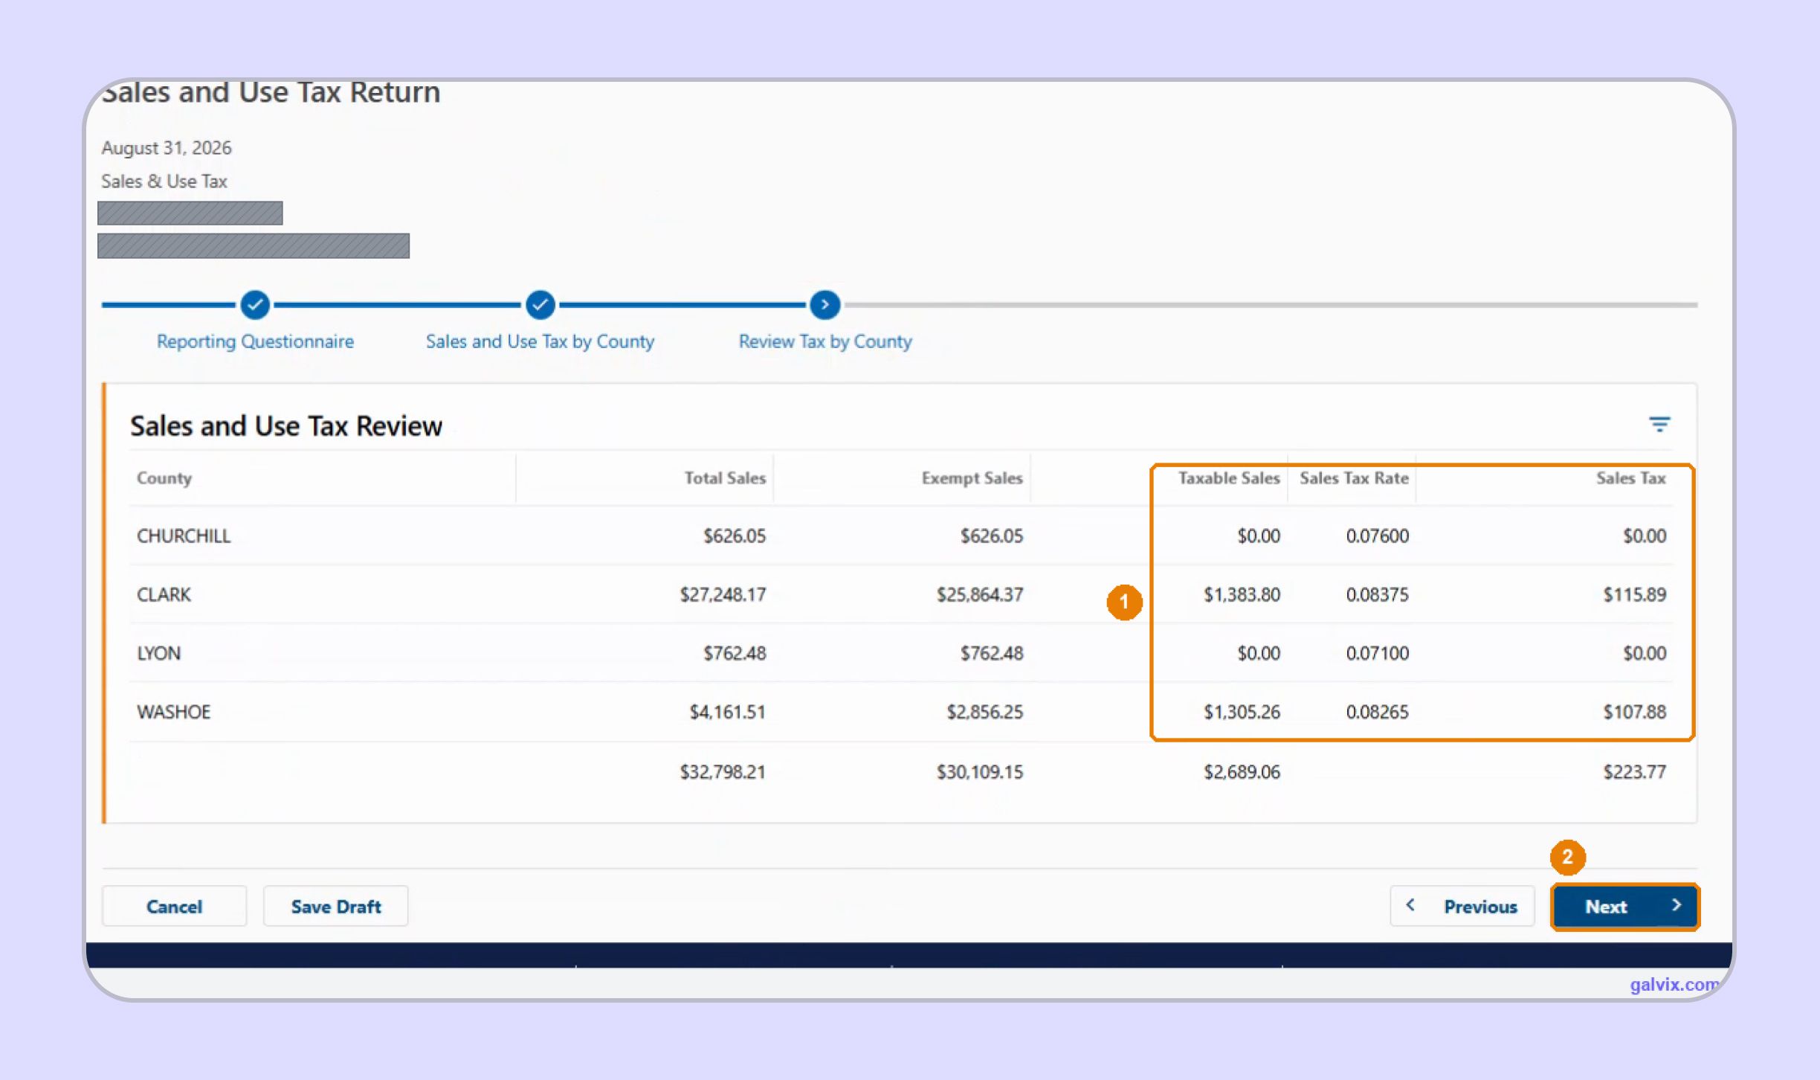Click Washoe taxable sales $1,305.26
Viewport: 1820px width, 1080px height.
[1242, 712]
